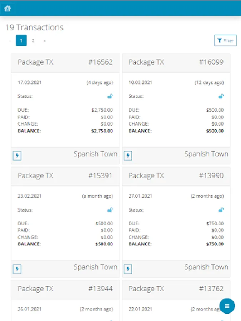The height and width of the screenshot is (321, 241).
Task: Open the floating round menu button
Action: tap(227, 306)
